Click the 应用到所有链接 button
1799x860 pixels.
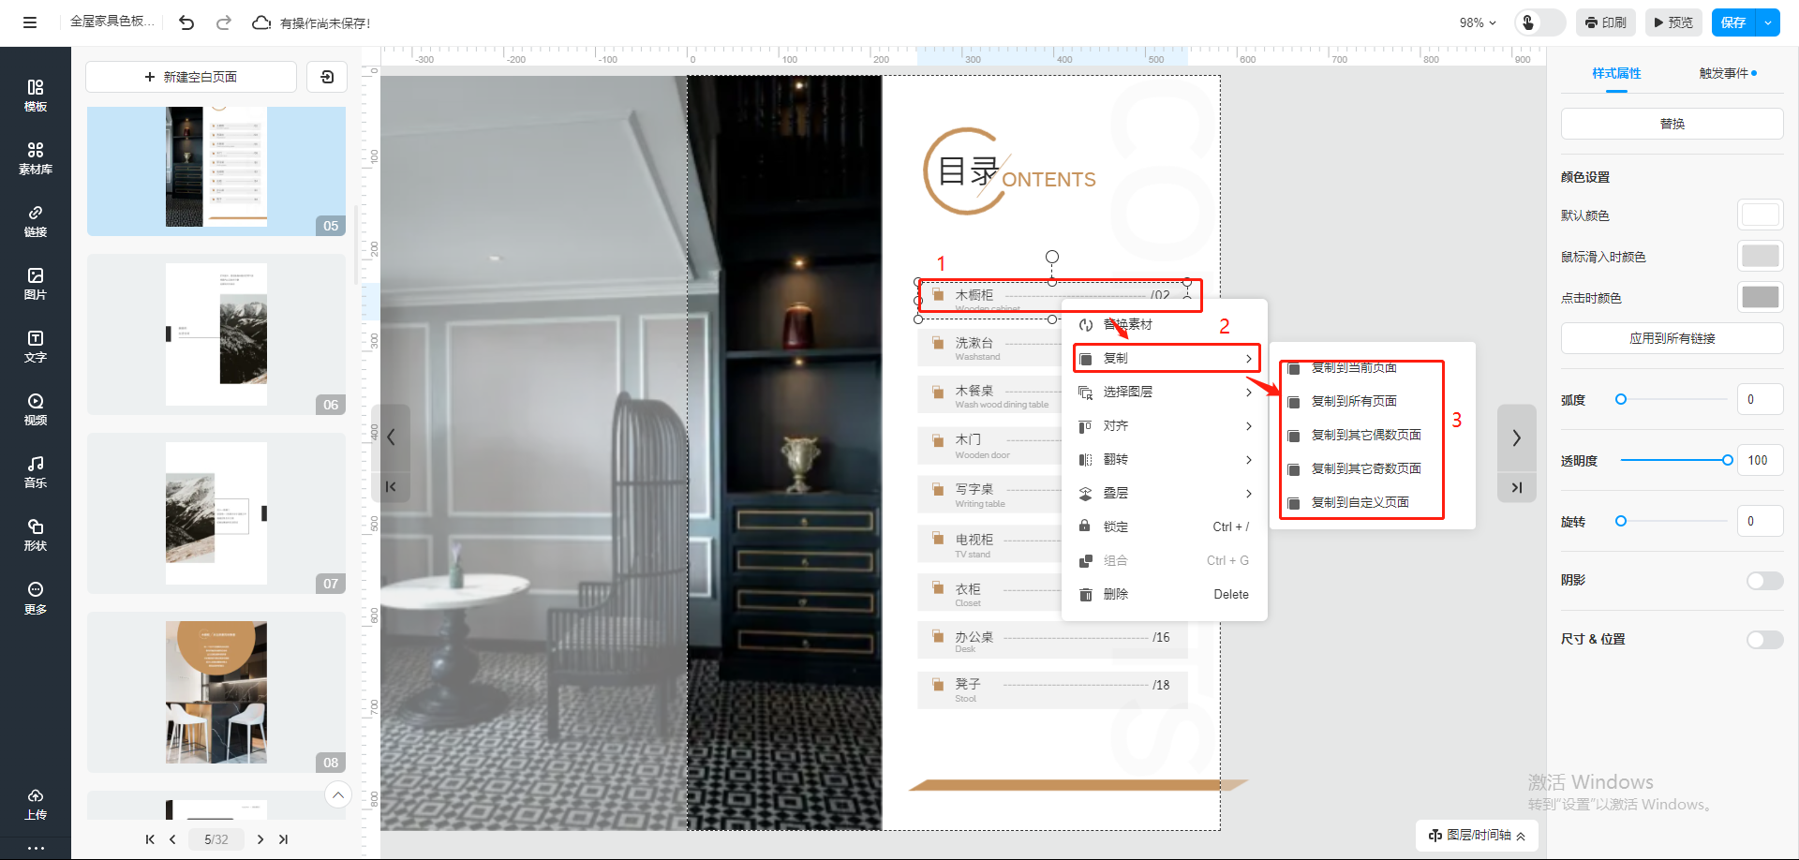click(x=1672, y=338)
